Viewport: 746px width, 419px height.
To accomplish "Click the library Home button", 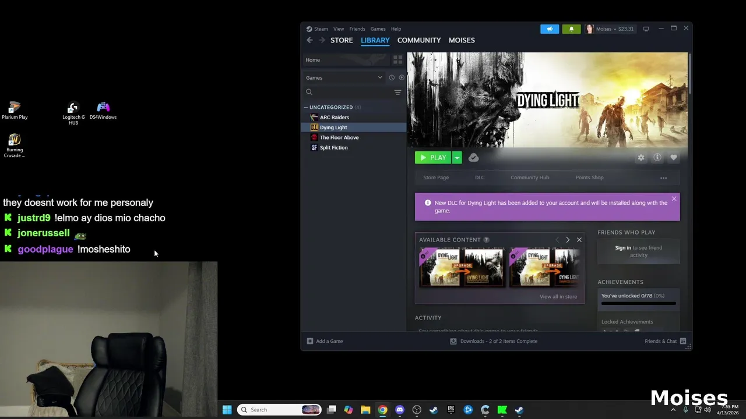I will pyautogui.click(x=346, y=60).
